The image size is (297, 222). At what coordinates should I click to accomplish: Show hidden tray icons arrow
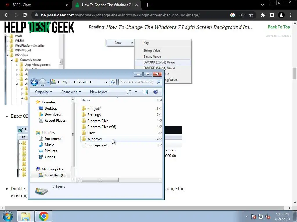tap(247, 217)
